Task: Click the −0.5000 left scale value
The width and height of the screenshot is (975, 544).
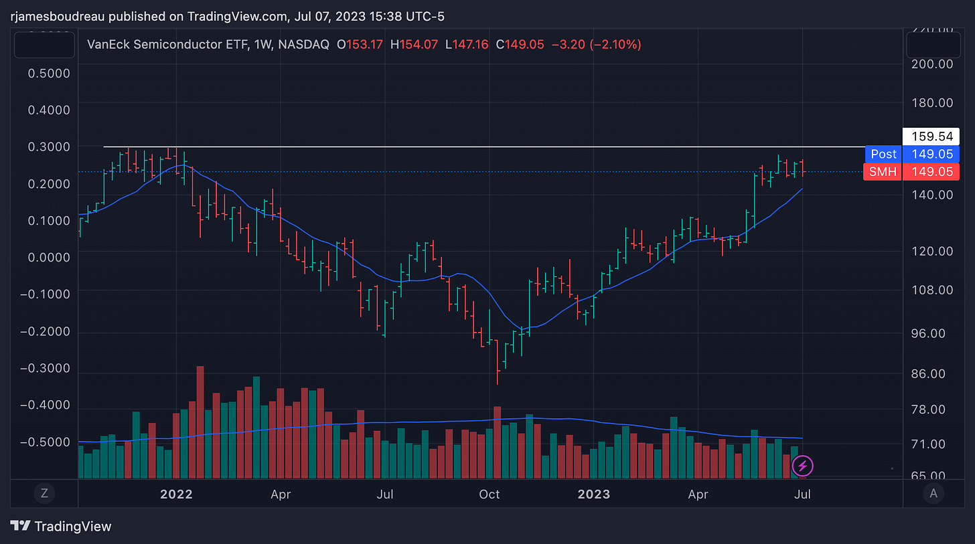Action: (45, 442)
